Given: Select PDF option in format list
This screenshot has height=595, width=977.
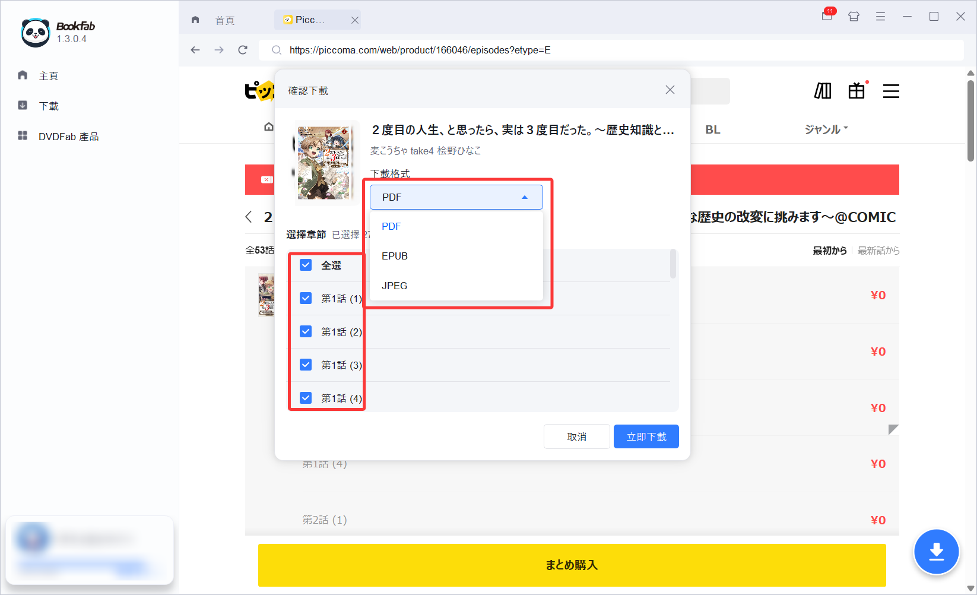Looking at the screenshot, I should click(456, 226).
